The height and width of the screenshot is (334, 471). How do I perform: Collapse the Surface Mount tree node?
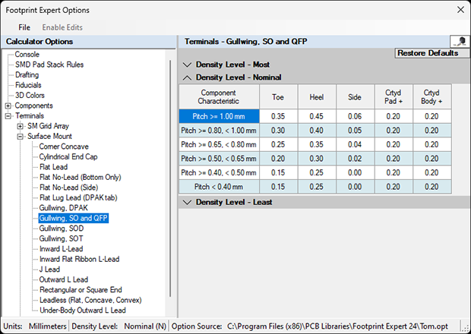20,136
